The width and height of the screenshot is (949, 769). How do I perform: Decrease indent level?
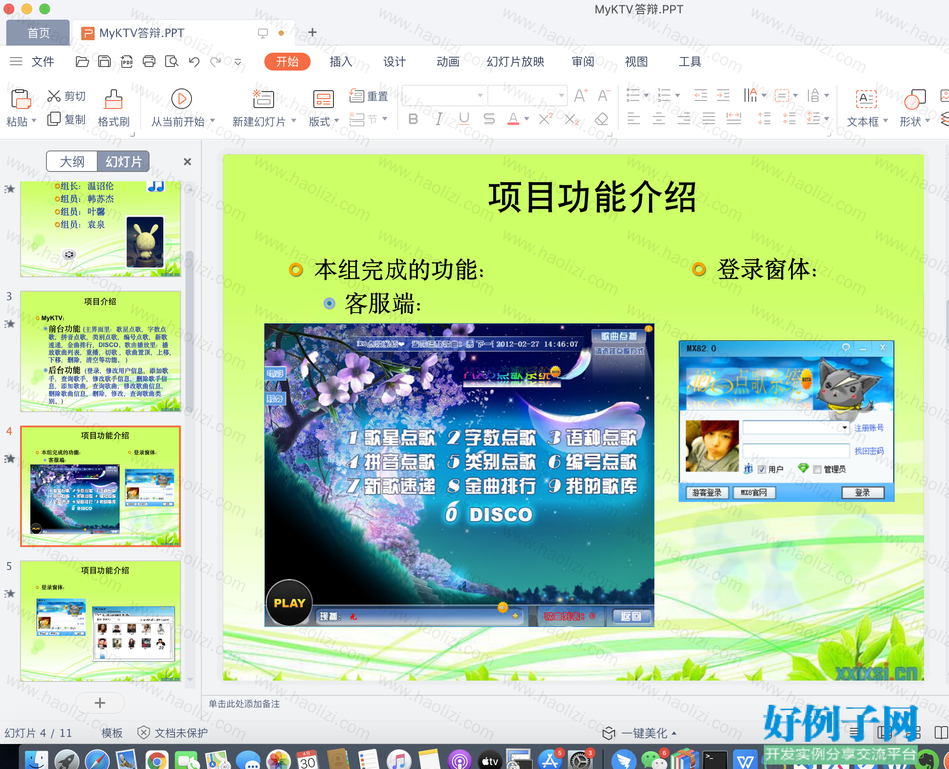click(700, 95)
